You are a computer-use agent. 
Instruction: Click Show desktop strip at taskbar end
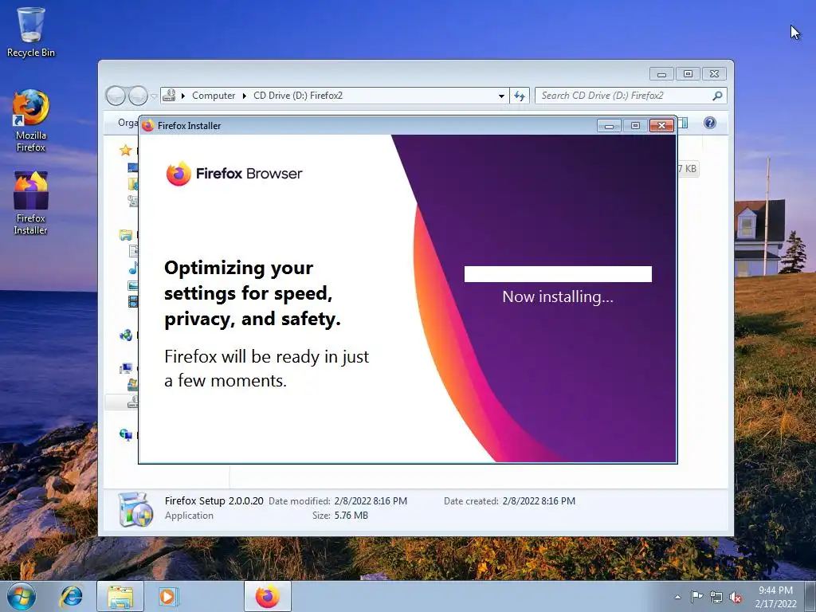[810, 596]
